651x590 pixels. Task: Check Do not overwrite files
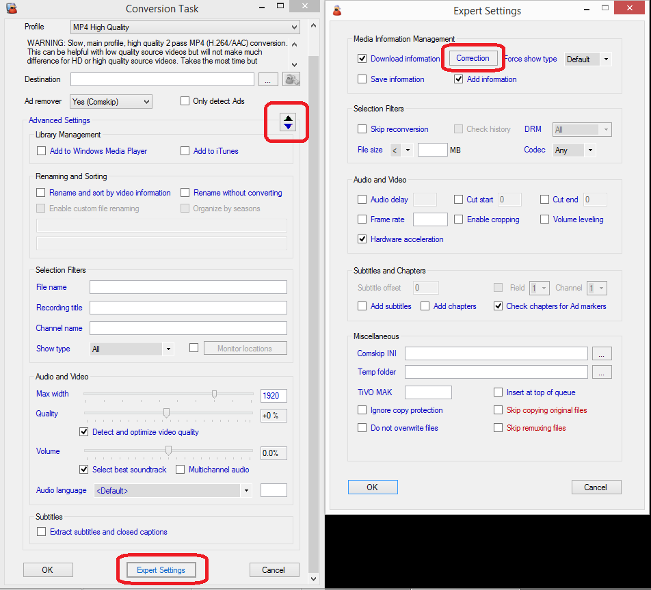pos(362,428)
